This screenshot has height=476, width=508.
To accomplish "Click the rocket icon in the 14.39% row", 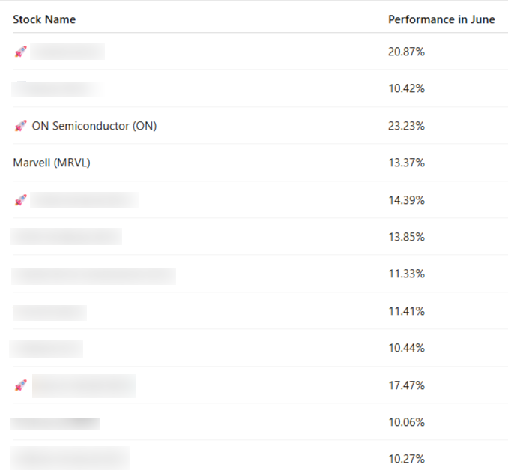I will (20, 200).
